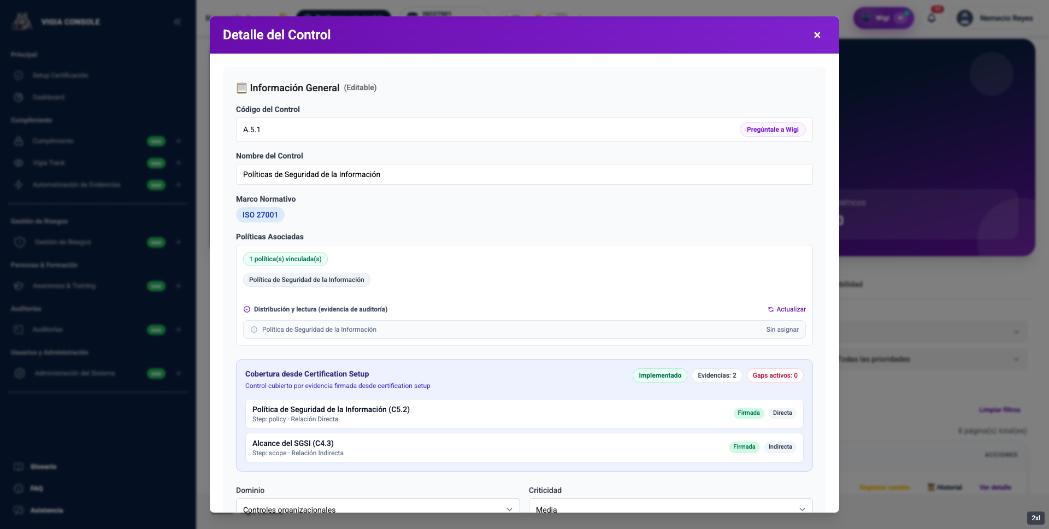Click the check-circle icon beside Distribución y lectura
The image size is (1049, 529).
247,309
